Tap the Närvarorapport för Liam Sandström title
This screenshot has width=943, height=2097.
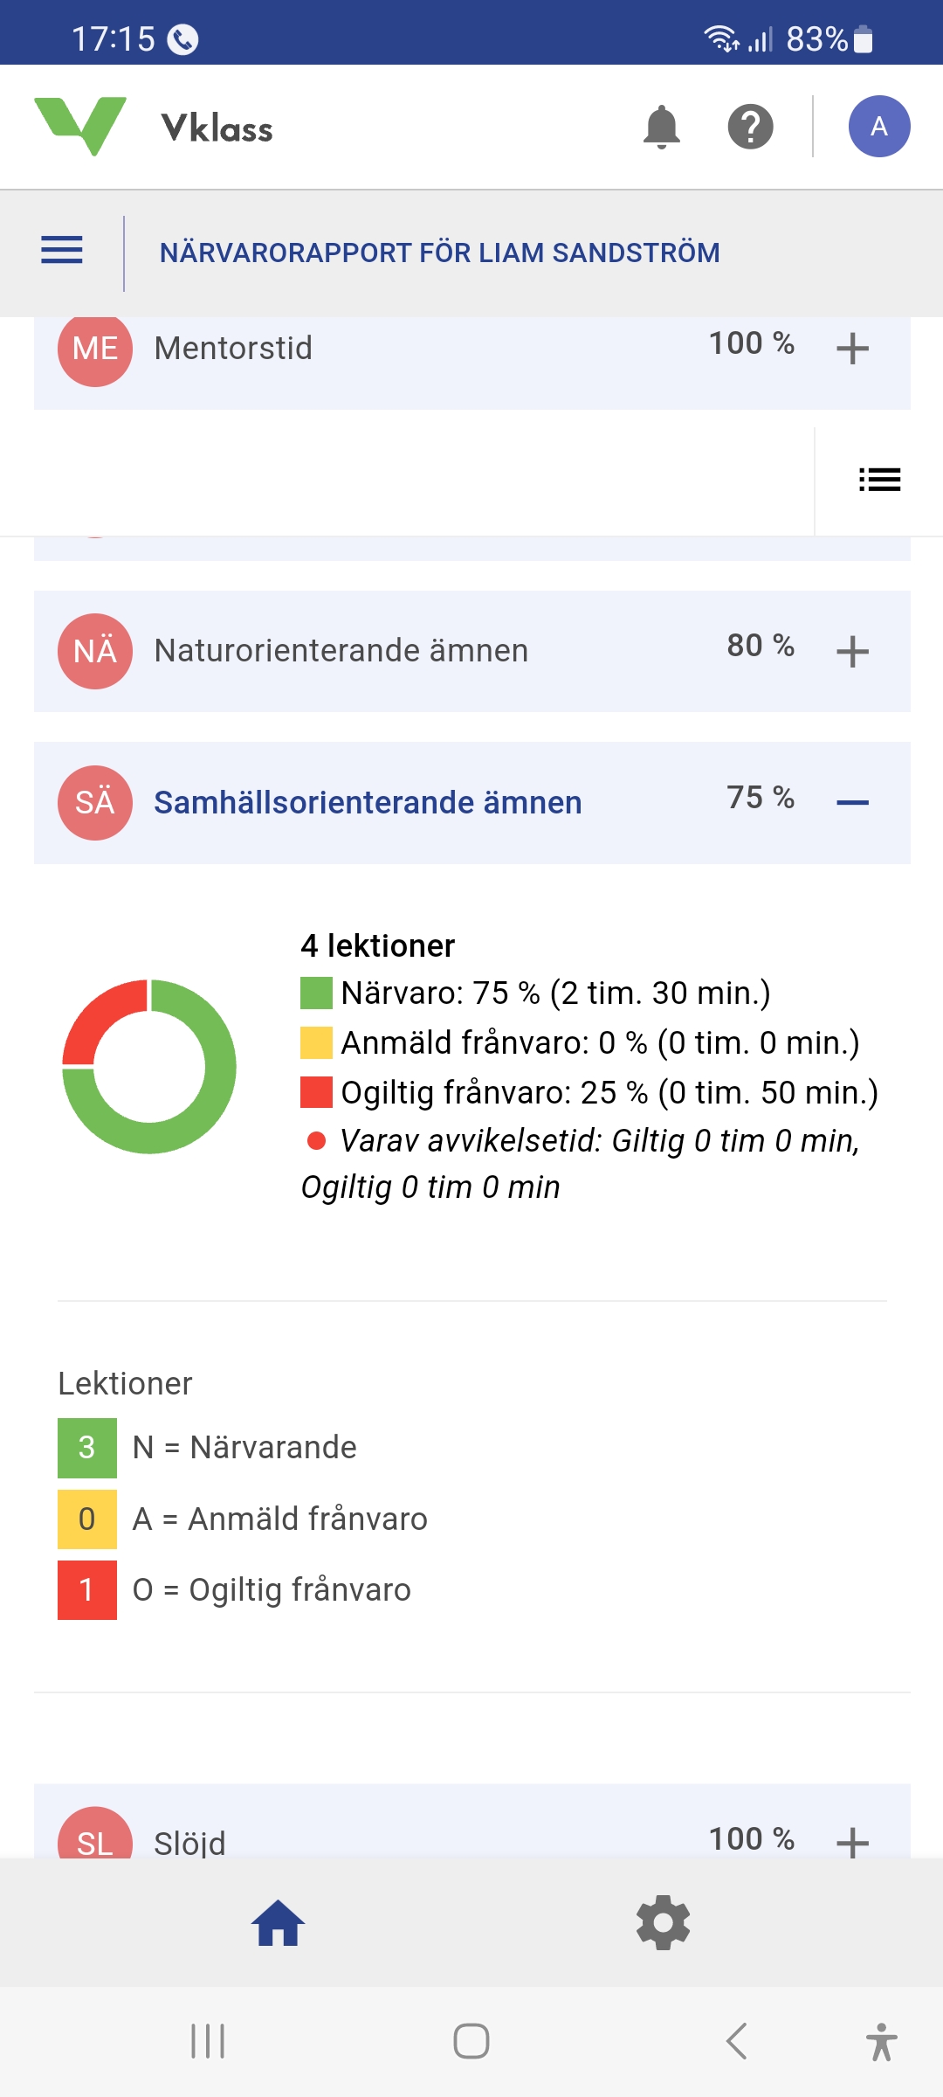(439, 253)
